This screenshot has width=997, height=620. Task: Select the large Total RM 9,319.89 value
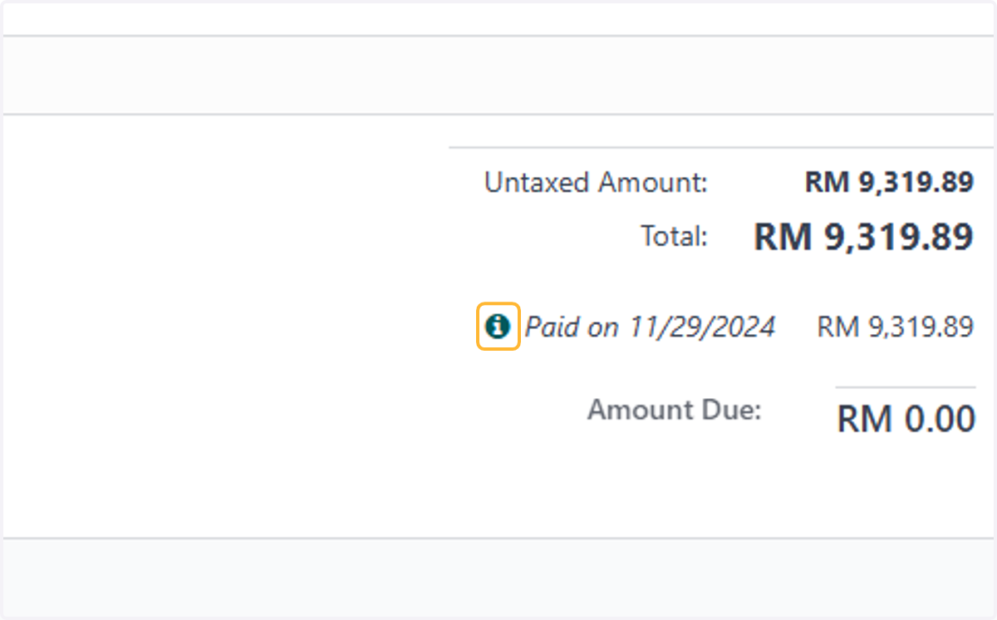click(863, 238)
